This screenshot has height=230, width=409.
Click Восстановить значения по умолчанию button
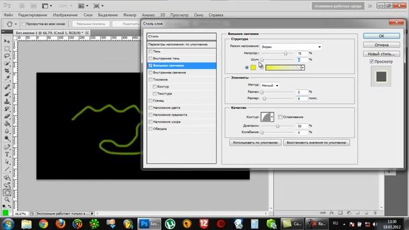pos(316,142)
